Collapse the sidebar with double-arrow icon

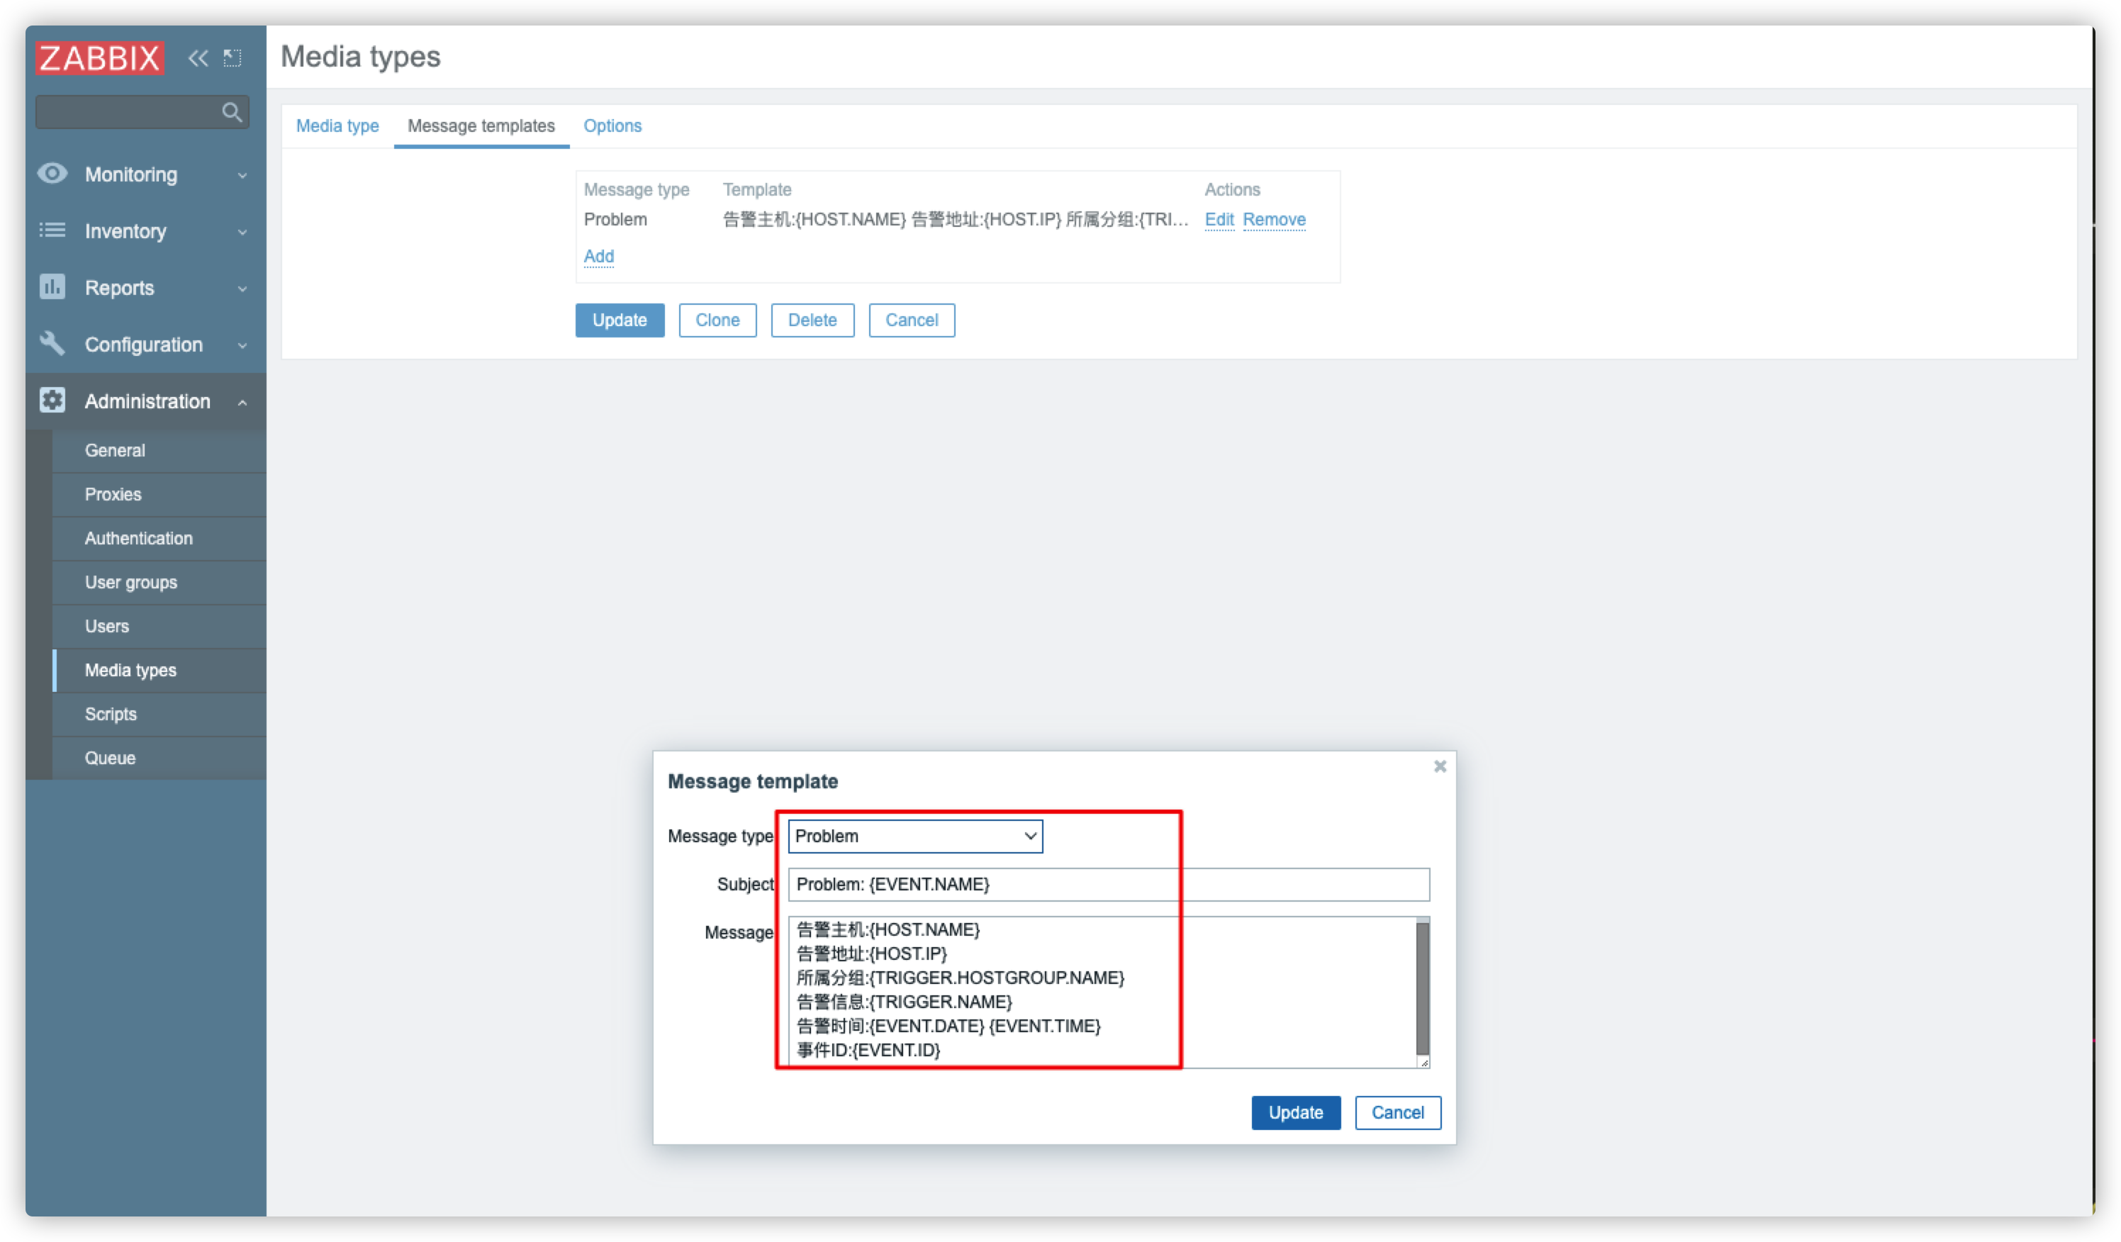tap(198, 57)
